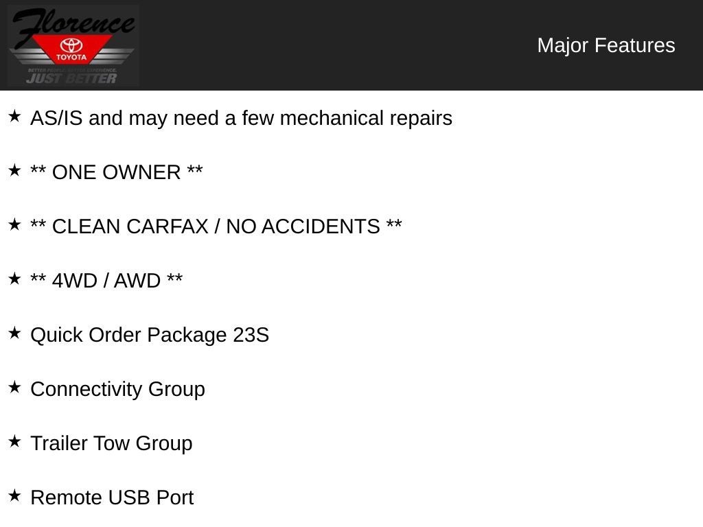
Task: Click the red Toyota emblem in the logo
Action: [x=71, y=49]
